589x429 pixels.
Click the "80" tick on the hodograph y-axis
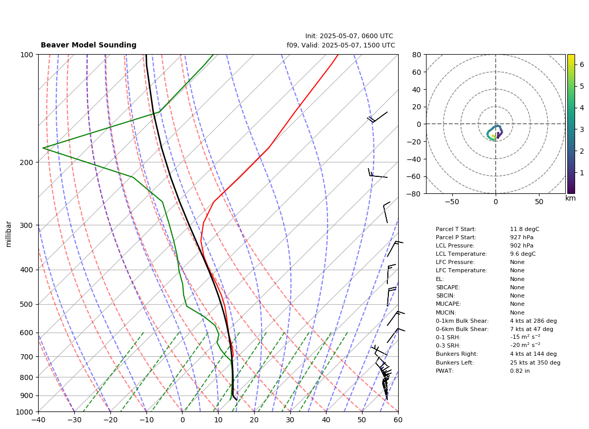click(x=417, y=55)
